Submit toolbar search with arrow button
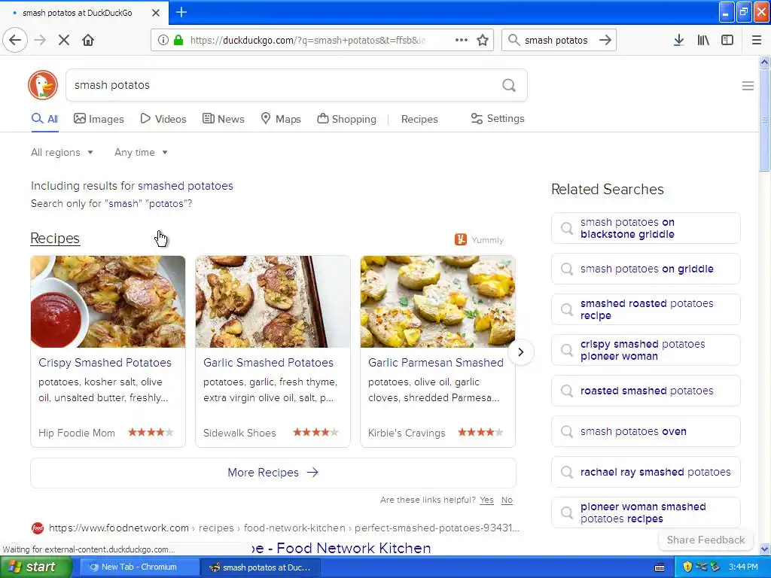771x578 pixels. click(x=605, y=40)
